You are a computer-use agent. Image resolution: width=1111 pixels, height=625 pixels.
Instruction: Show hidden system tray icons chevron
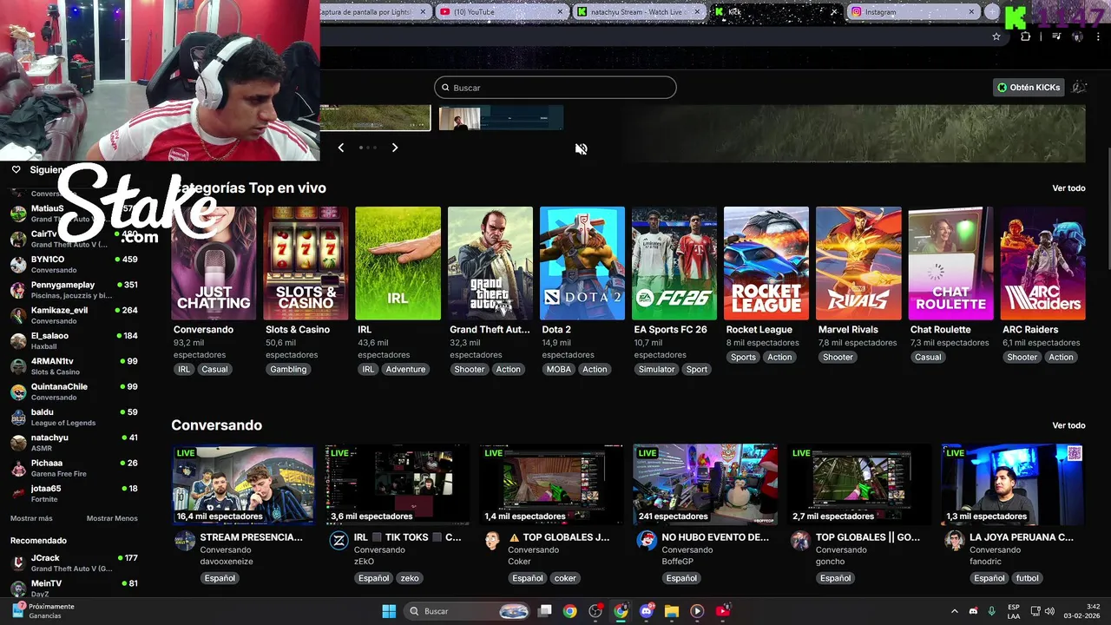[x=955, y=611]
